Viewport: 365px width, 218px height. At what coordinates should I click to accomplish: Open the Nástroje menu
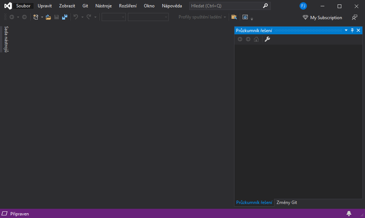[103, 6]
